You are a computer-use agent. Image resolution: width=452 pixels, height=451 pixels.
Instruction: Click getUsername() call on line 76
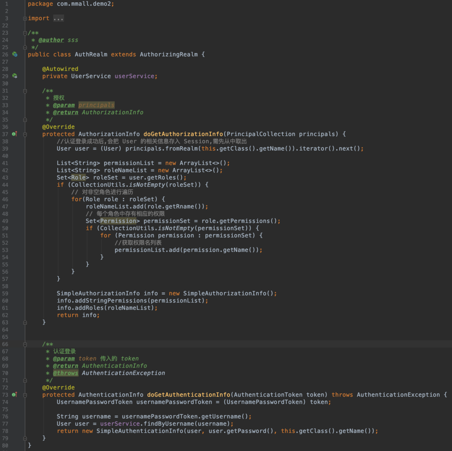[225, 416]
